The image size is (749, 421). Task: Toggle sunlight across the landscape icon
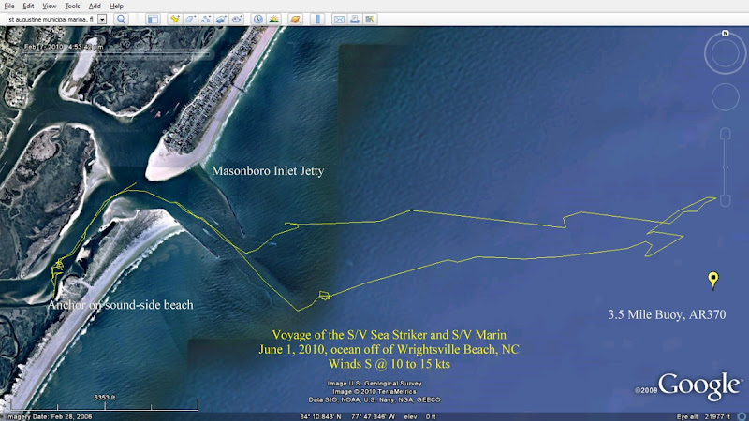[273, 19]
